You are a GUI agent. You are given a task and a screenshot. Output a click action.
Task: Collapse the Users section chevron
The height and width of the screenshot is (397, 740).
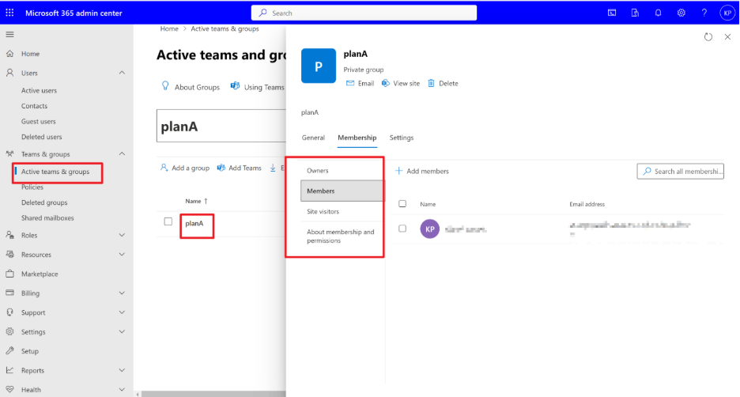click(122, 73)
